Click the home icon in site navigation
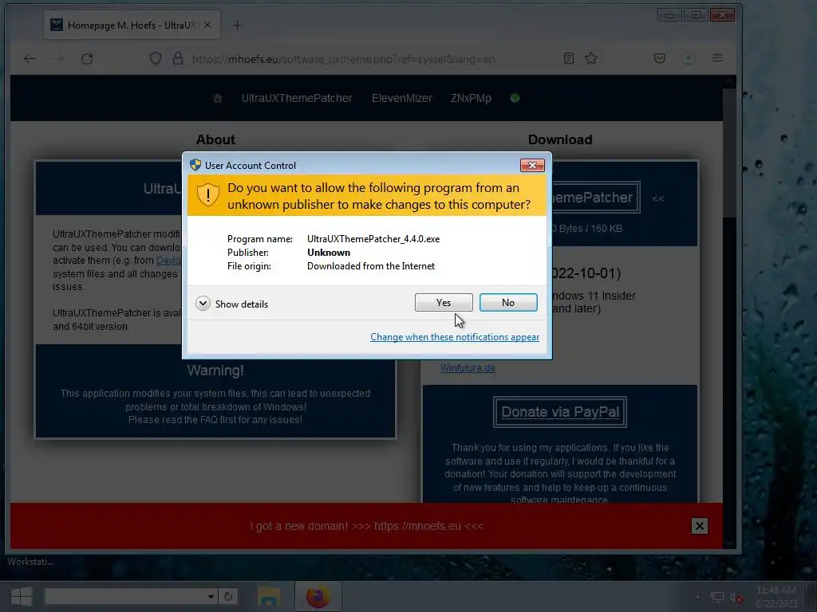The height and width of the screenshot is (612, 817). pyautogui.click(x=218, y=98)
